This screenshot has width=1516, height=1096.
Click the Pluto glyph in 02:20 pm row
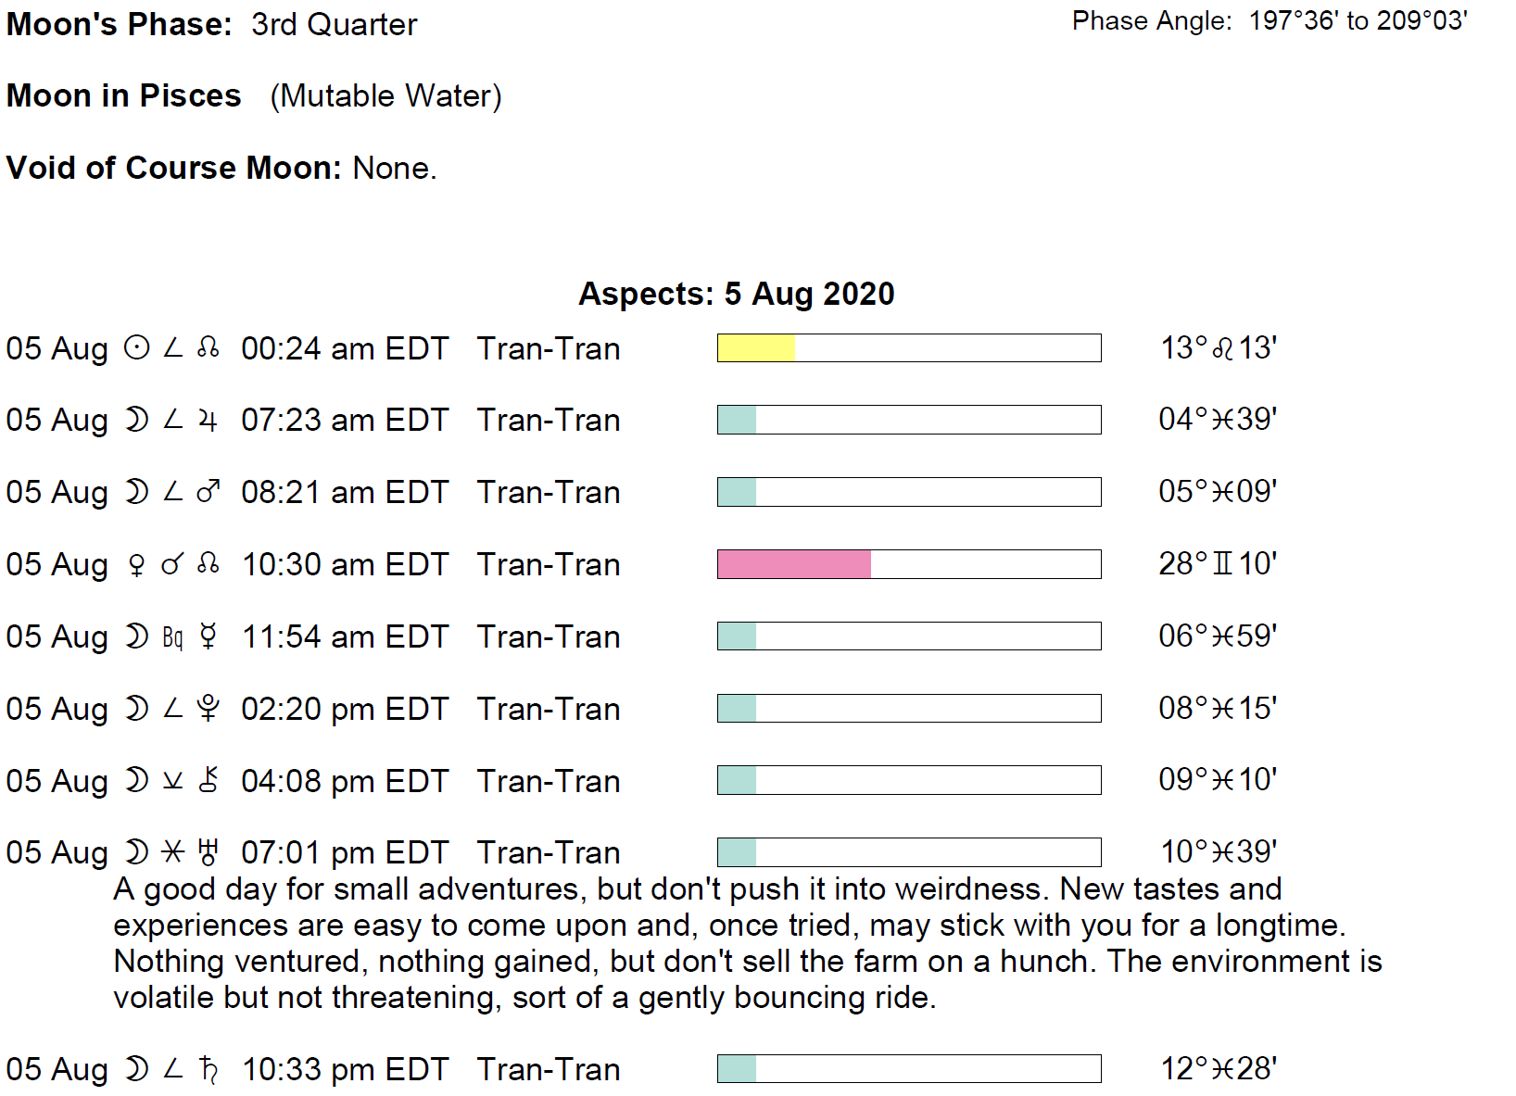tap(208, 709)
